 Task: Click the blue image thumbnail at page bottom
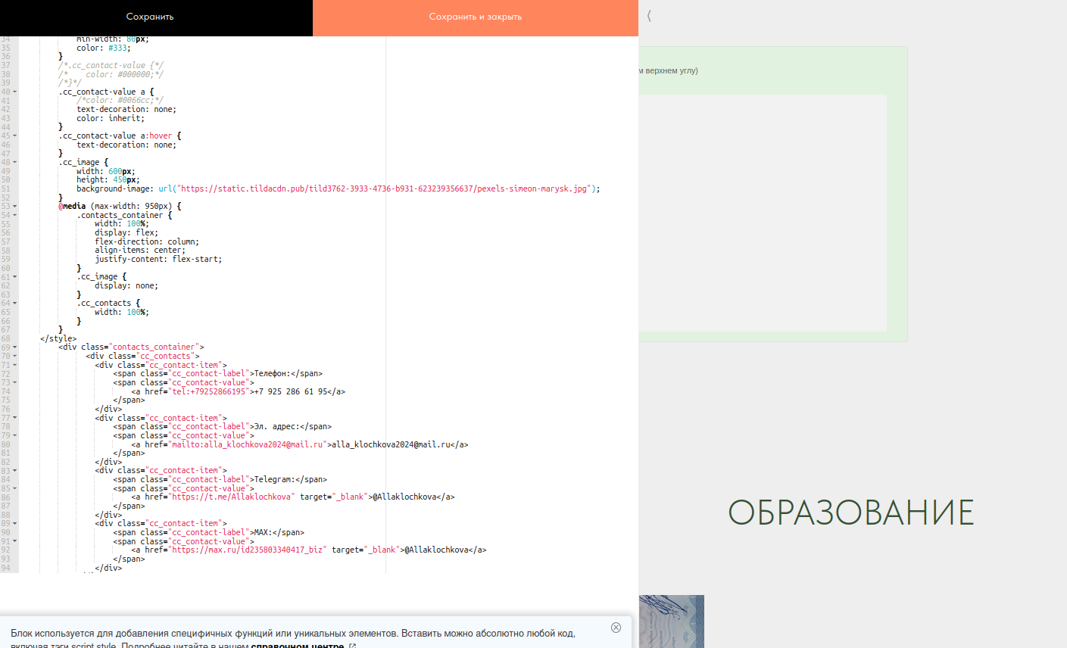click(671, 622)
